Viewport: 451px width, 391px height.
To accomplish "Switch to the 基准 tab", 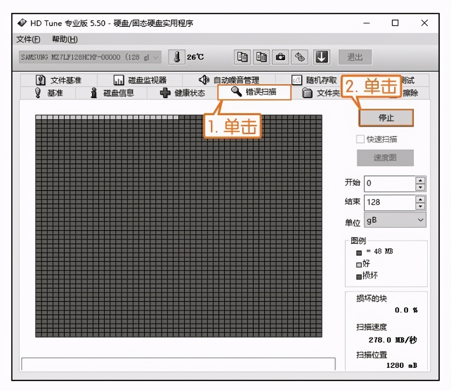I will click(x=48, y=93).
